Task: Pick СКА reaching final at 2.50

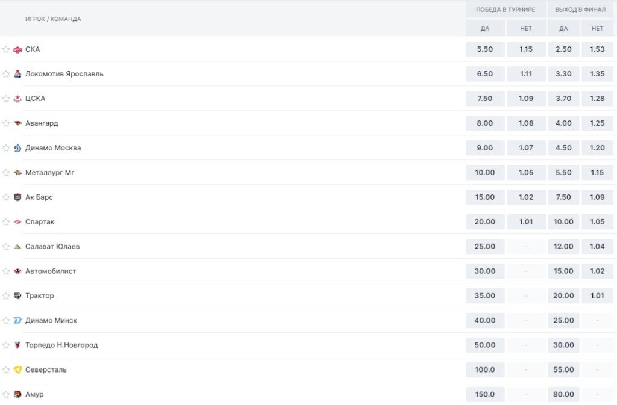Action: pyautogui.click(x=563, y=49)
